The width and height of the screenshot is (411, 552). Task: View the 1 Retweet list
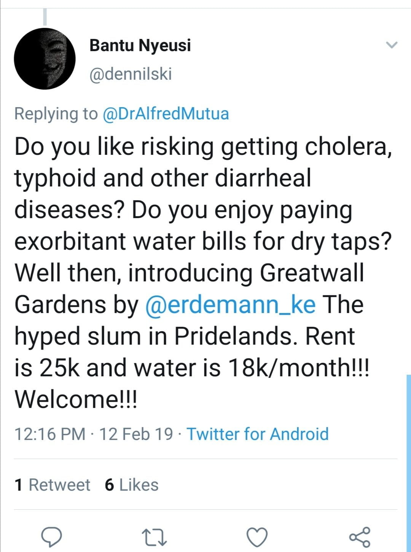click(53, 485)
